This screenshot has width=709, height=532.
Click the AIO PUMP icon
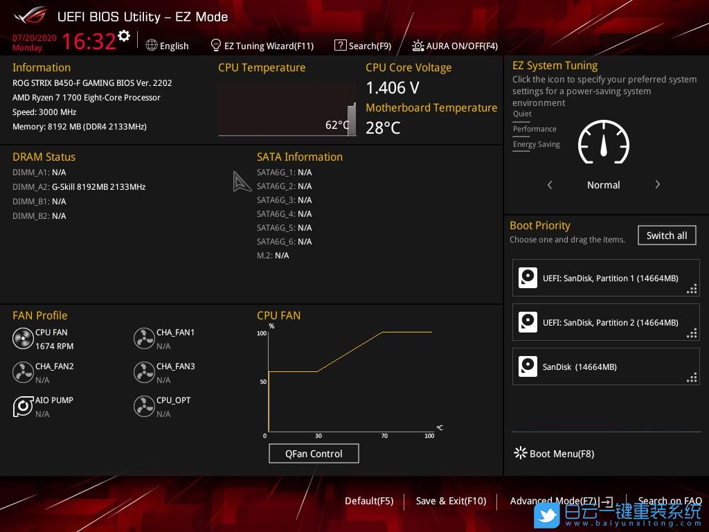tap(23, 407)
